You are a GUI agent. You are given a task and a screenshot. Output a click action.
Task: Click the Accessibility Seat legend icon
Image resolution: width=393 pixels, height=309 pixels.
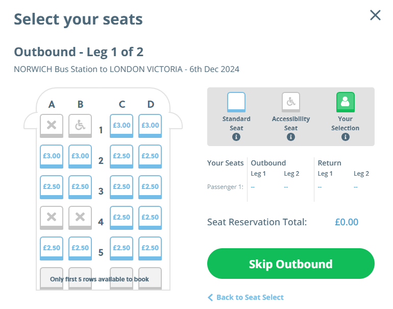coord(291,102)
